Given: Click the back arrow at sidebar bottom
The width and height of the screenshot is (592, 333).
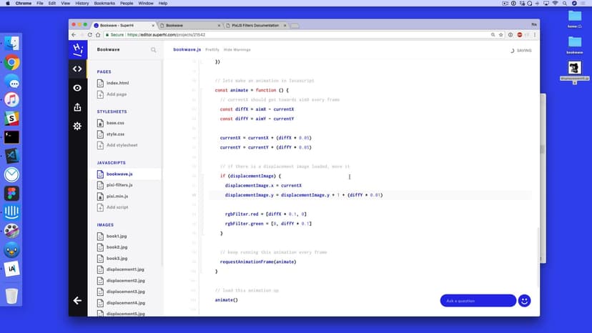Looking at the screenshot, I should click(x=77, y=301).
